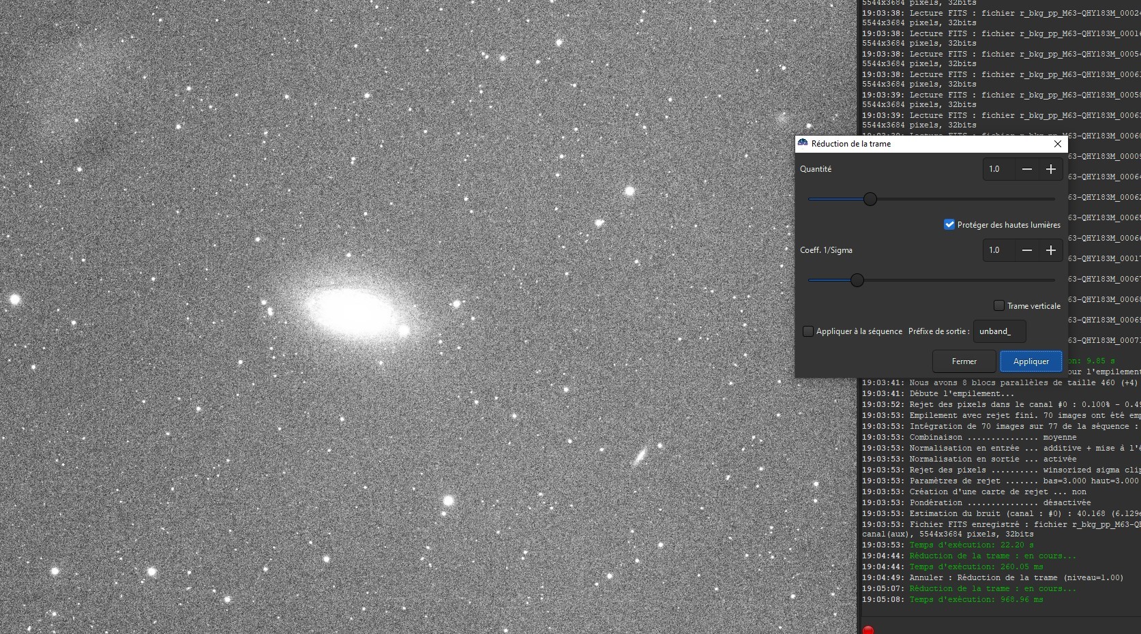
Task: Click the Siril icon in the dialog title bar
Action: (x=803, y=143)
